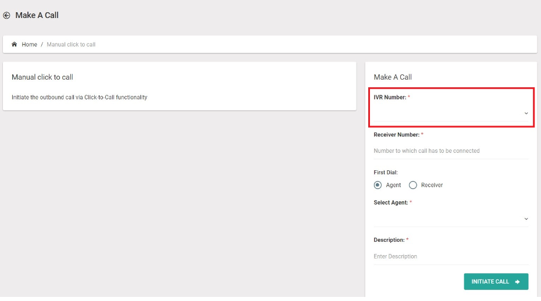This screenshot has height=301, width=541.
Task: Go to Home via breadcrumb link
Action: point(29,45)
